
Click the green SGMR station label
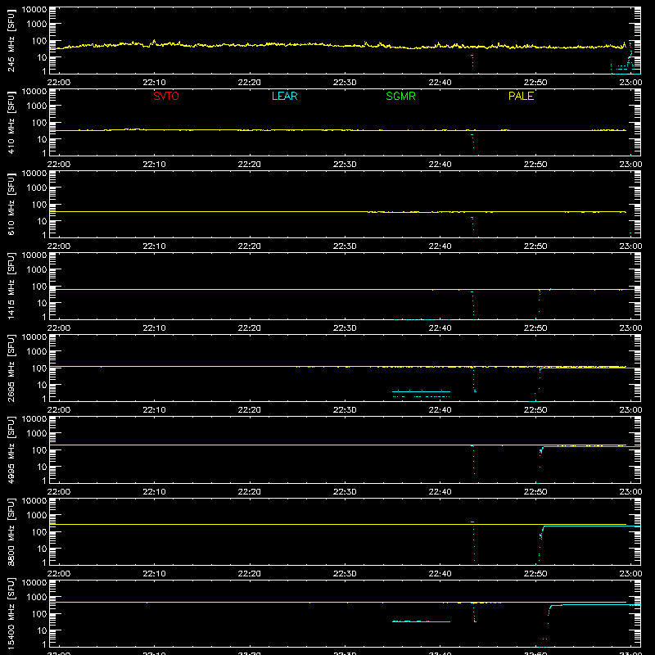coord(400,96)
